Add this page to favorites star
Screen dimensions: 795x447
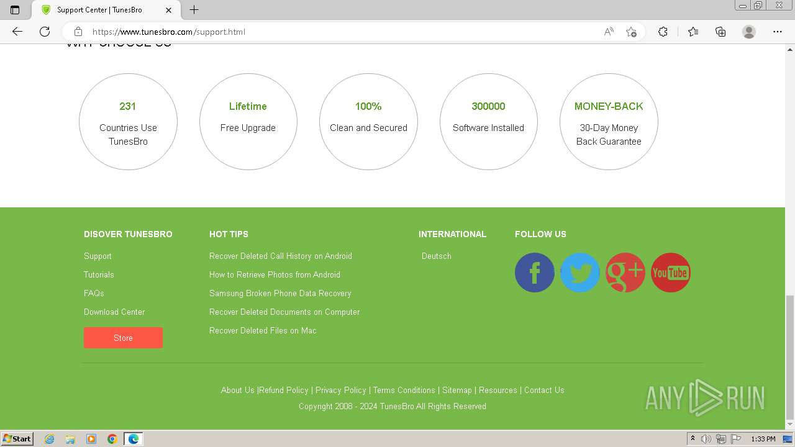631,32
